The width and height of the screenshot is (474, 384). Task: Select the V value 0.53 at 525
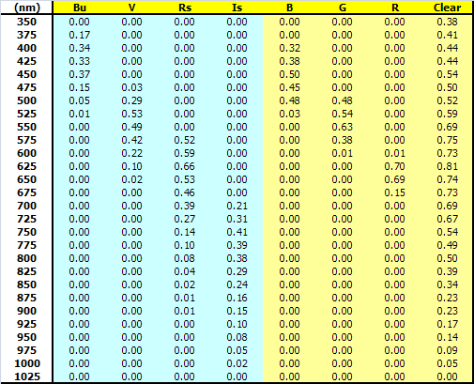[x=131, y=114]
